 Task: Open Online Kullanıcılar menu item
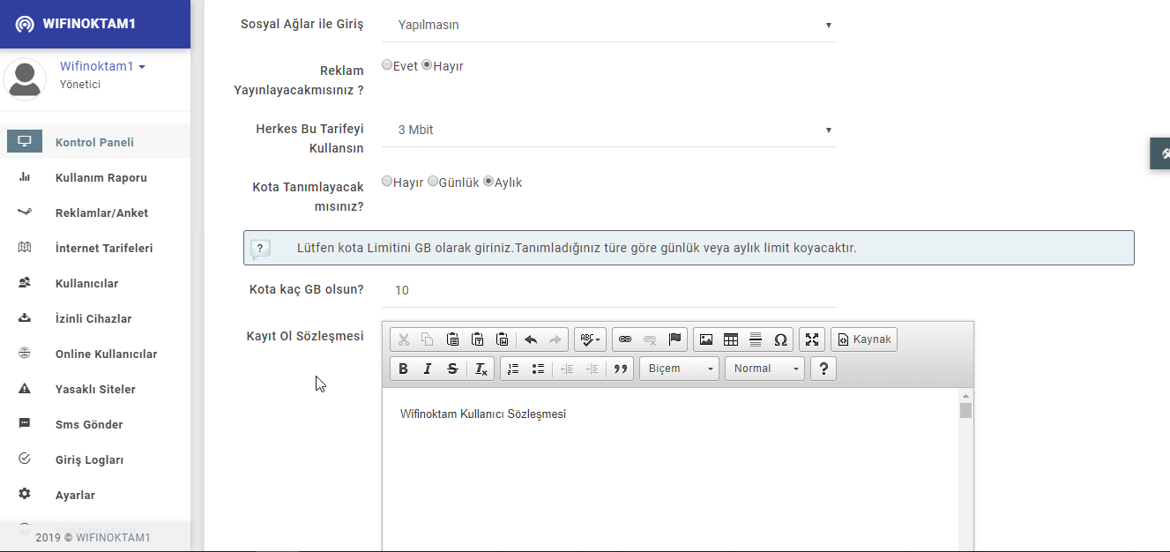tap(95, 354)
